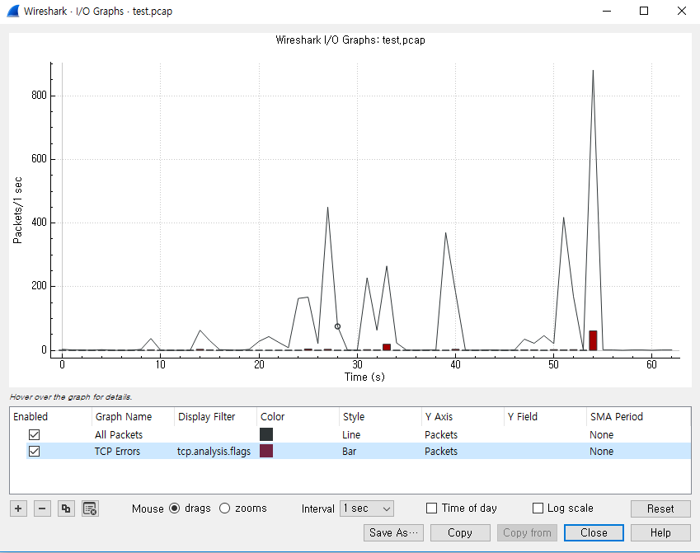Click Y Axis Packets cell of TCP Errors row
Image resolution: width=700 pixels, height=553 pixels.
click(441, 452)
